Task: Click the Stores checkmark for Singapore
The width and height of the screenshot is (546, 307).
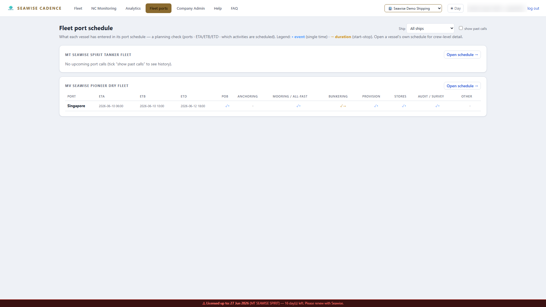Action: (404, 106)
